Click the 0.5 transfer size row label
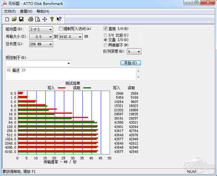The width and height of the screenshot is (217, 176). pos(13,93)
